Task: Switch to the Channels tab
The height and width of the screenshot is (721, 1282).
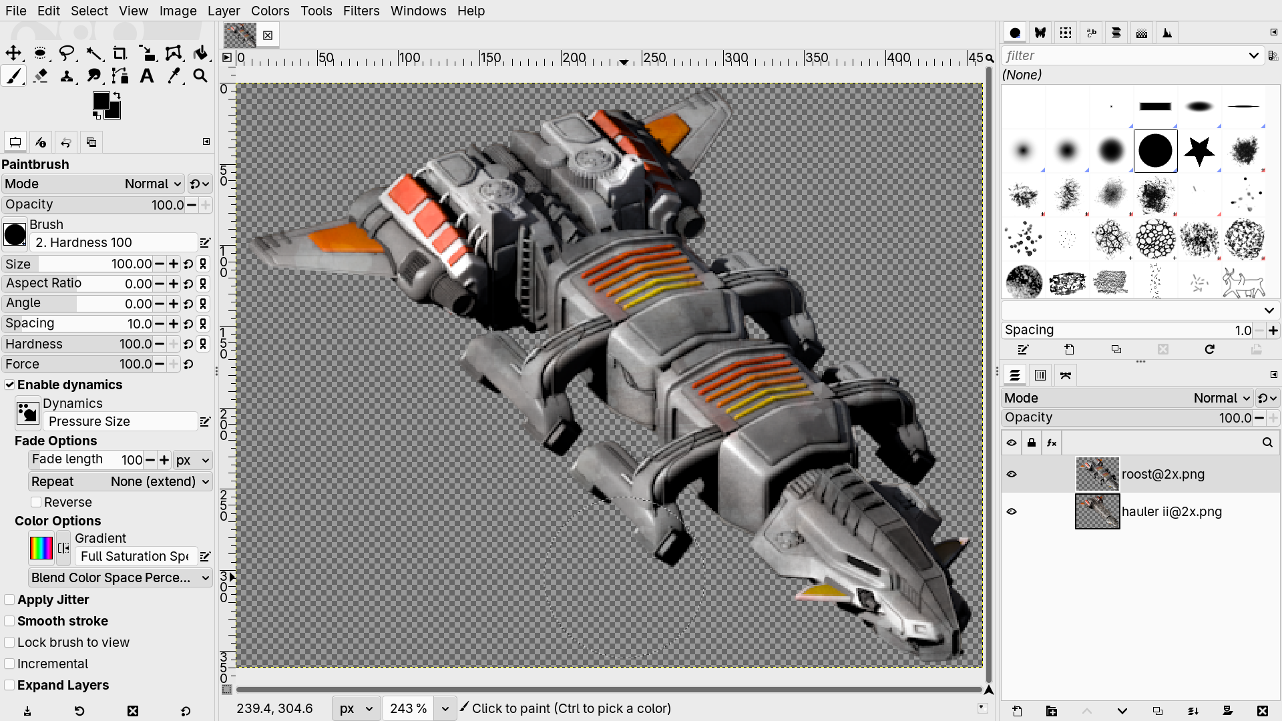Action: click(1040, 375)
